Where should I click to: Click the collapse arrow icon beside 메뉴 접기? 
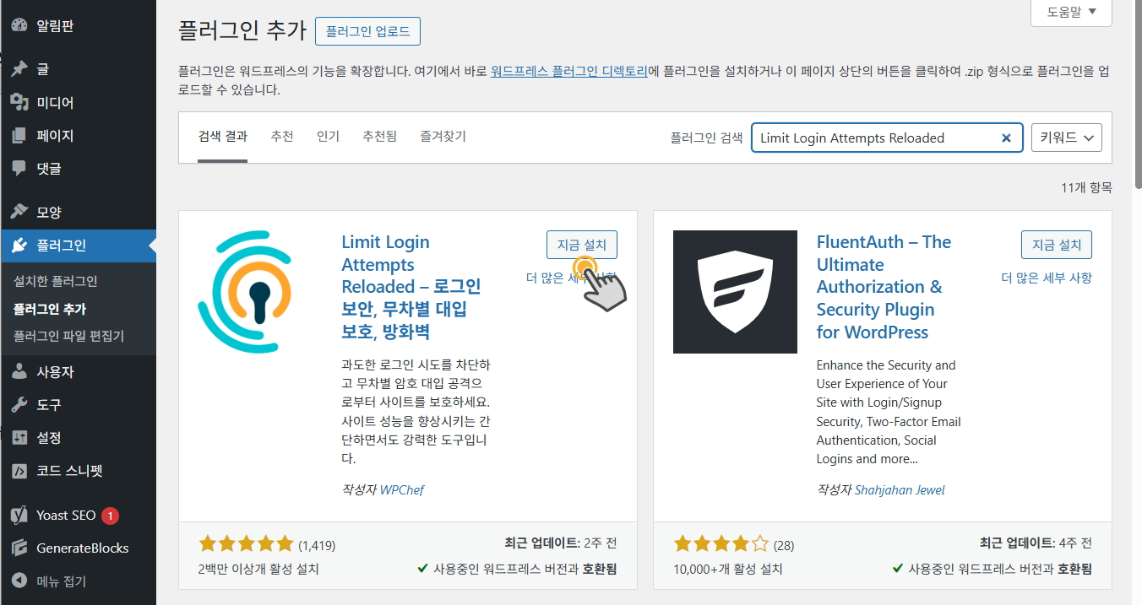(19, 581)
